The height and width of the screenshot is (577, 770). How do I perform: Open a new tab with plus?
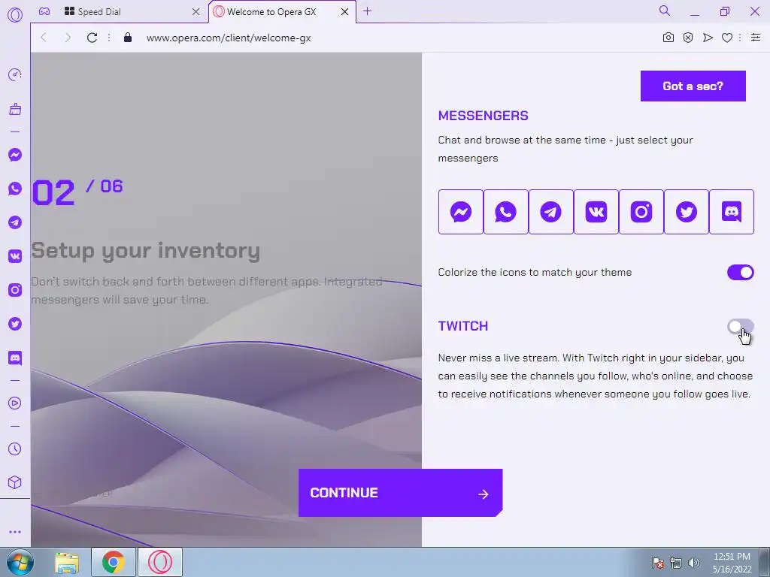[367, 11]
